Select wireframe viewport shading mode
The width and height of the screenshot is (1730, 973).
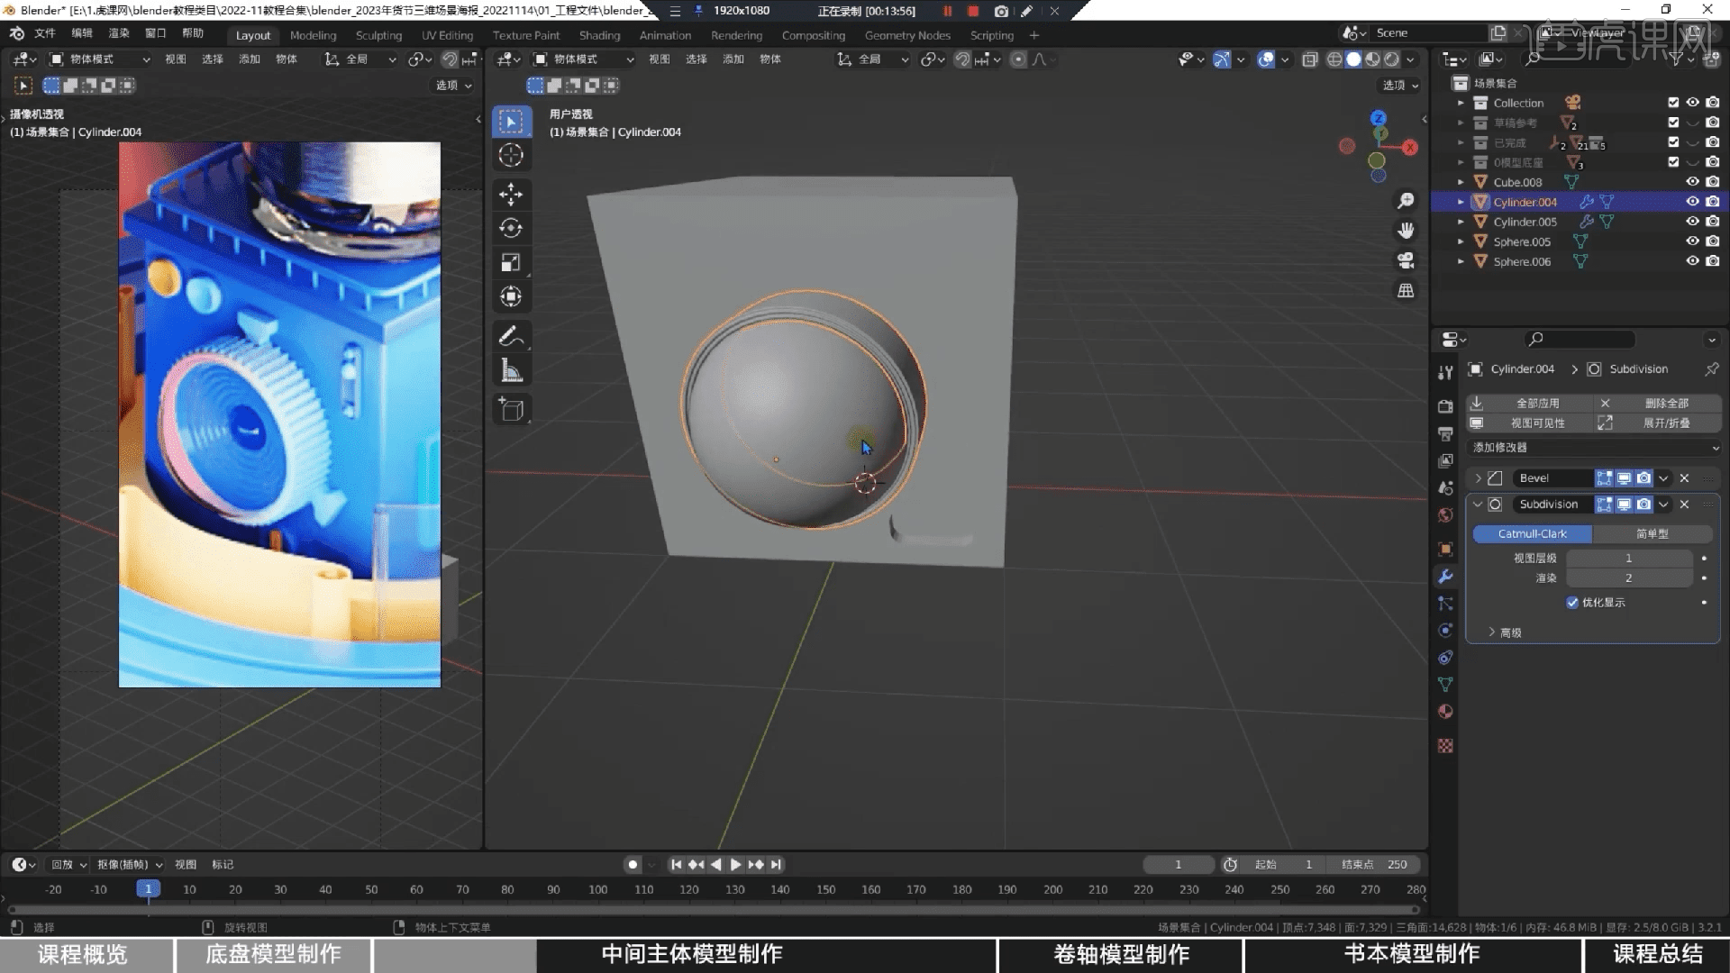(x=1334, y=59)
